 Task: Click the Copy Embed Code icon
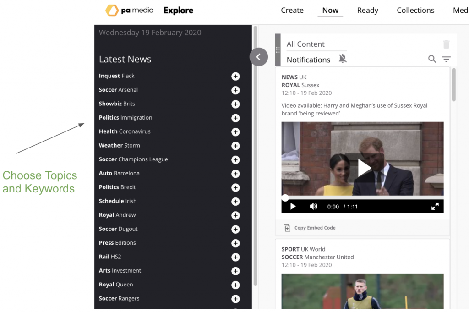point(287,228)
